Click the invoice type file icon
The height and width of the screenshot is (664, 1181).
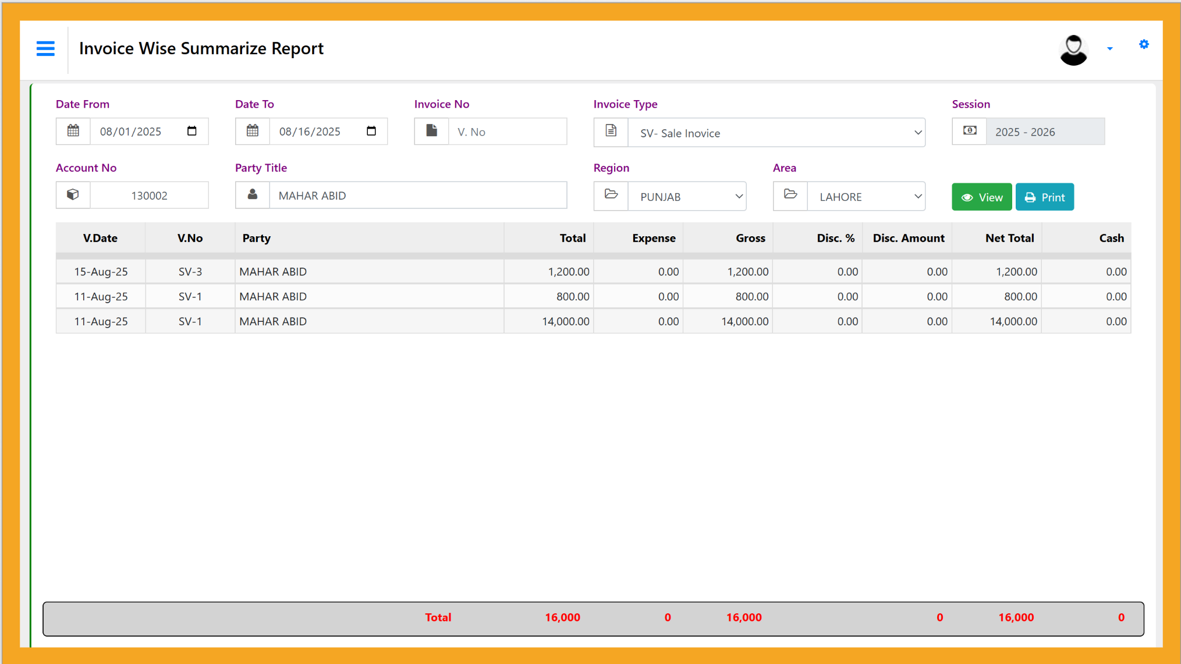pos(611,132)
